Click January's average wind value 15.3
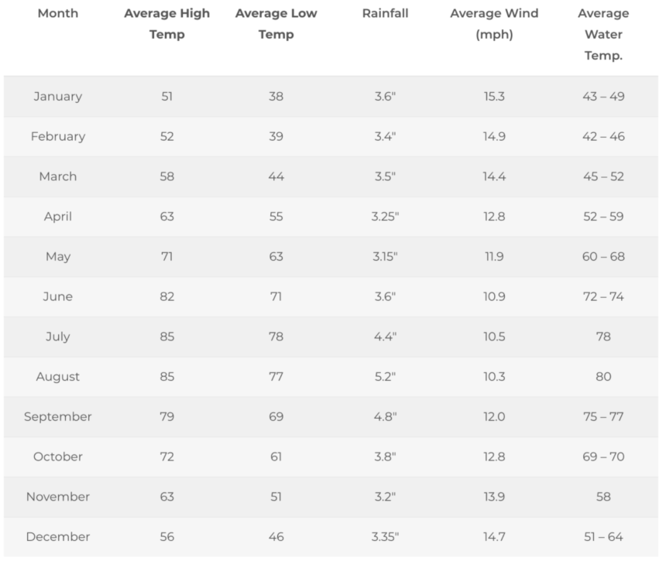 (494, 97)
